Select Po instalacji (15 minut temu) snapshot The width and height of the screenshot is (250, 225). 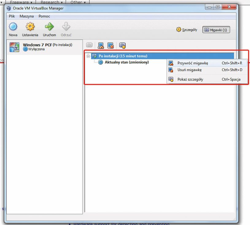[x=163, y=56]
